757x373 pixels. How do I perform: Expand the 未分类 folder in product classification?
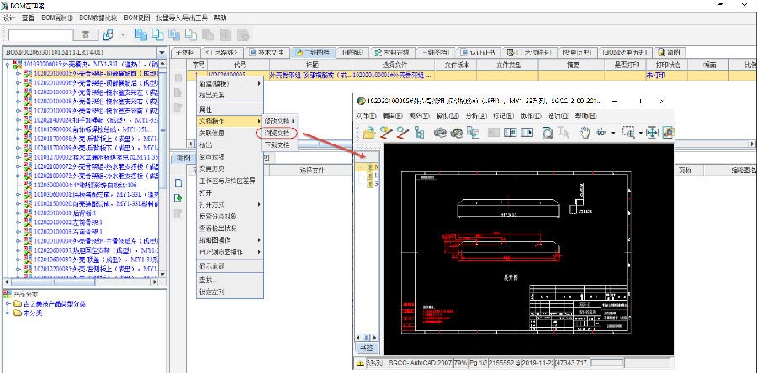pyautogui.click(x=7, y=313)
